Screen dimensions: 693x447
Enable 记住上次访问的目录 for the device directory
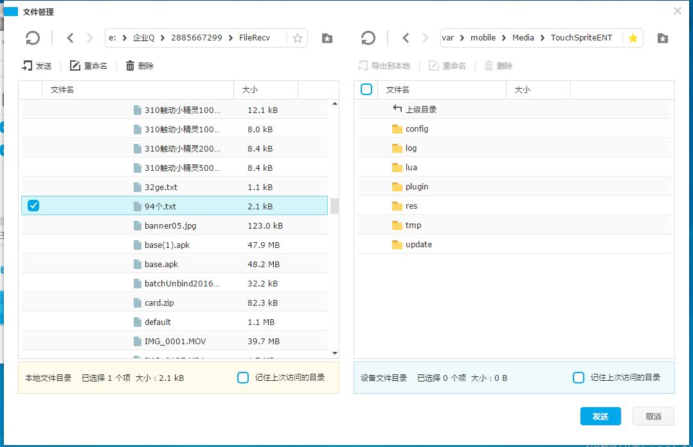579,378
